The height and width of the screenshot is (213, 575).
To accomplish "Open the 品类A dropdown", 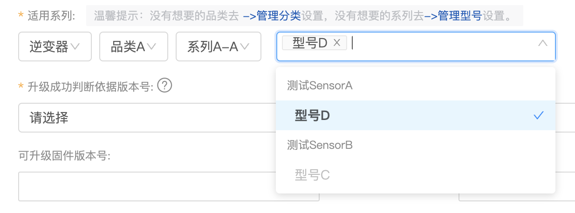I will point(133,47).
